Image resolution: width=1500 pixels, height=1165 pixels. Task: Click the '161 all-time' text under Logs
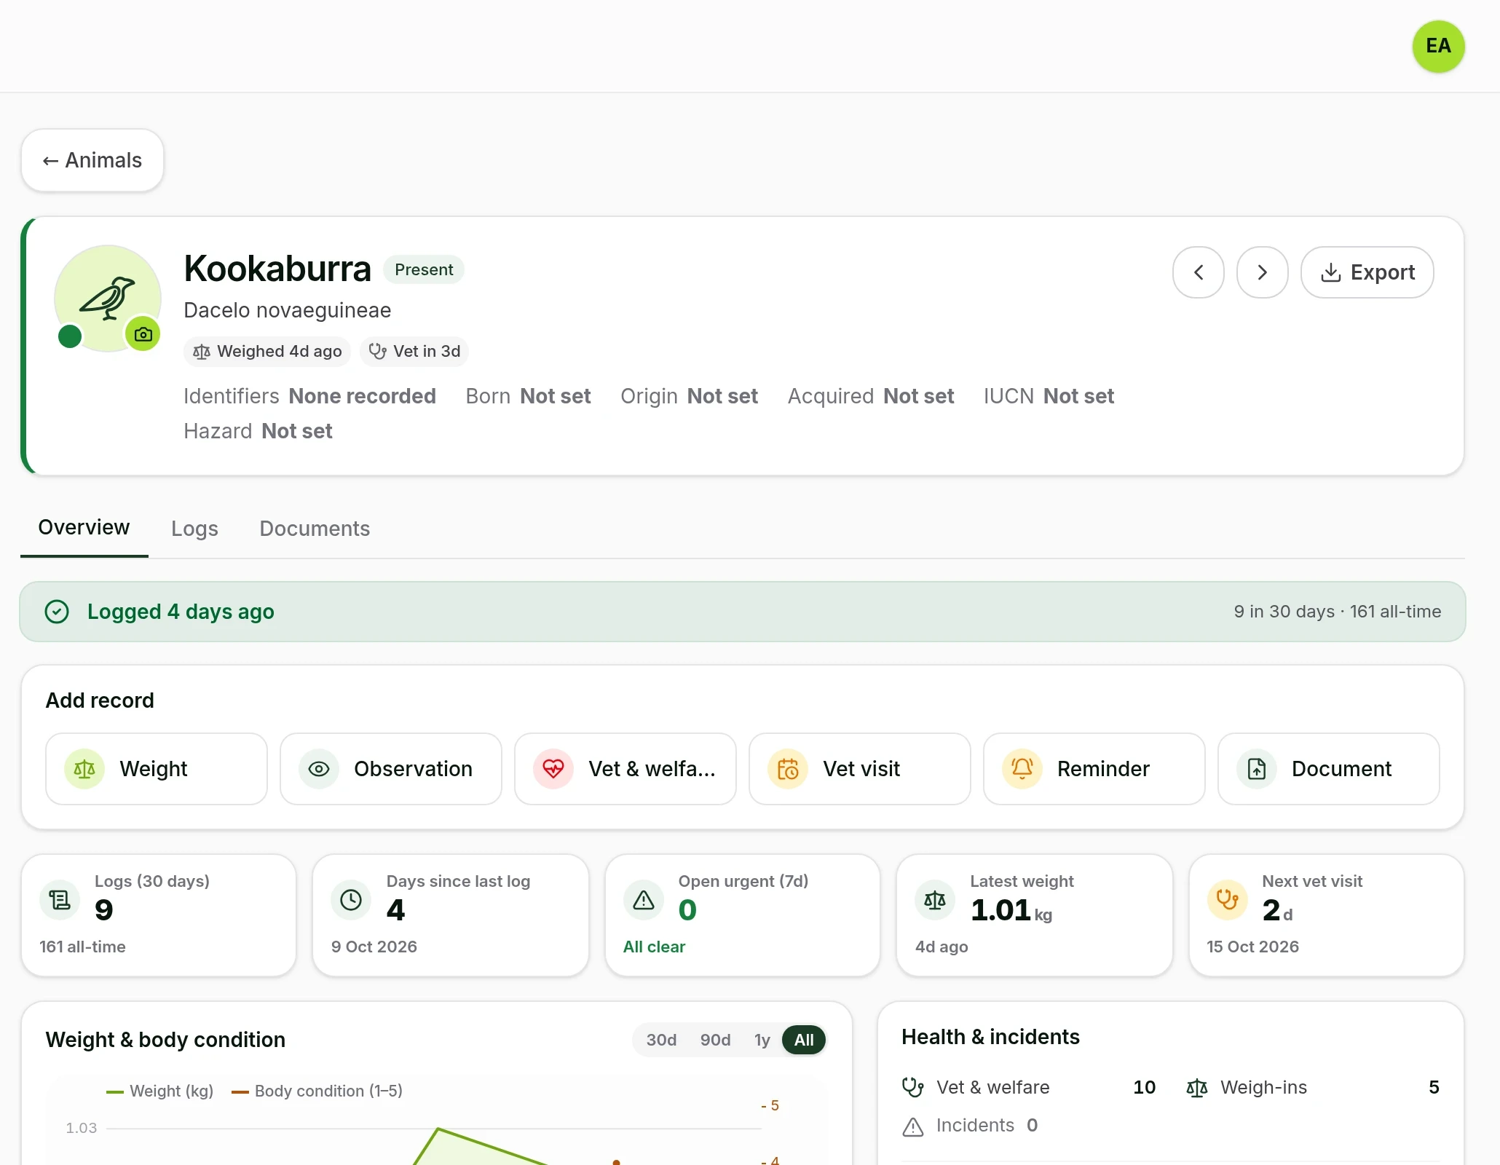[x=82, y=947]
